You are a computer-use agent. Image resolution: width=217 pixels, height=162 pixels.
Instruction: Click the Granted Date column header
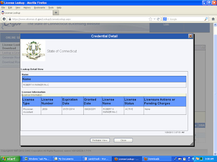93,101
